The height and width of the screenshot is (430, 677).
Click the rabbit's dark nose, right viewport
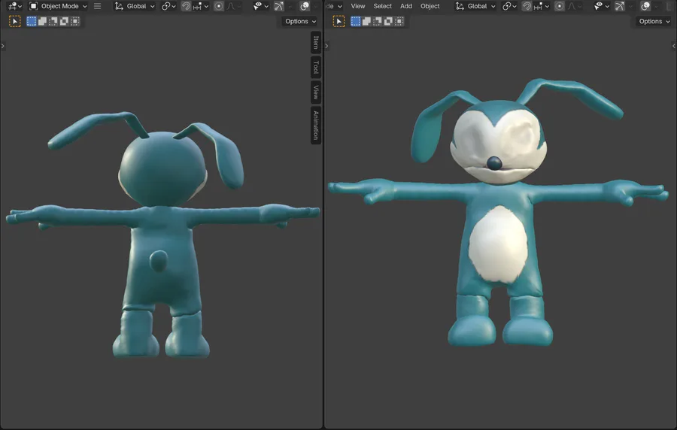(x=494, y=163)
